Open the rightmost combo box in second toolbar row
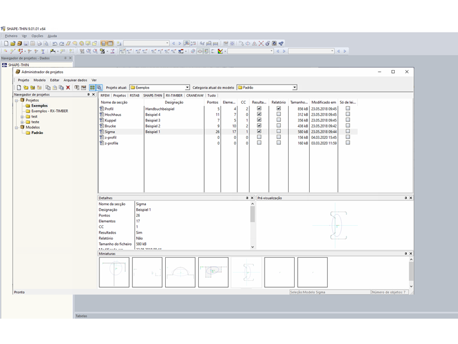 pos(311,51)
